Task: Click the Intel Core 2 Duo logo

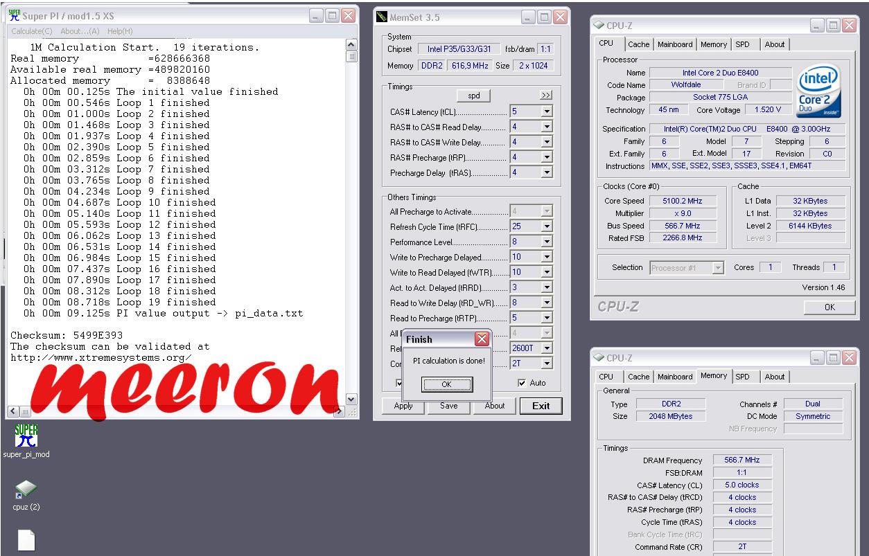Action: point(818,91)
